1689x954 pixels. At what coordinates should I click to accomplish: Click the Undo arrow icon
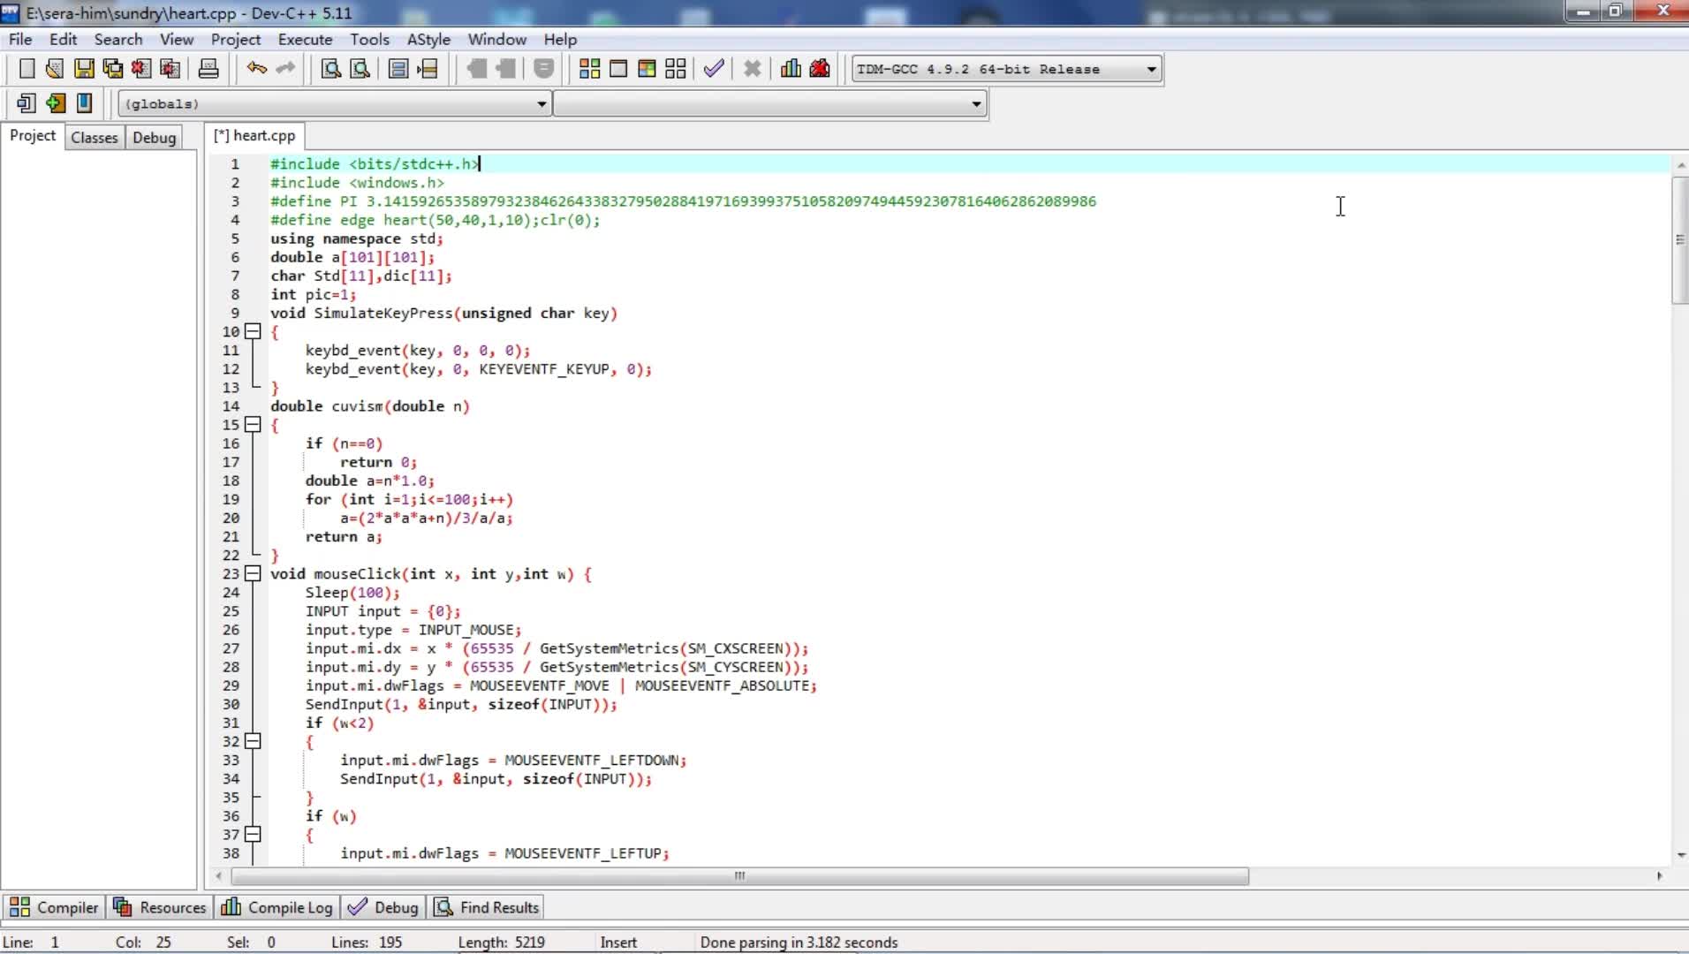click(x=256, y=69)
